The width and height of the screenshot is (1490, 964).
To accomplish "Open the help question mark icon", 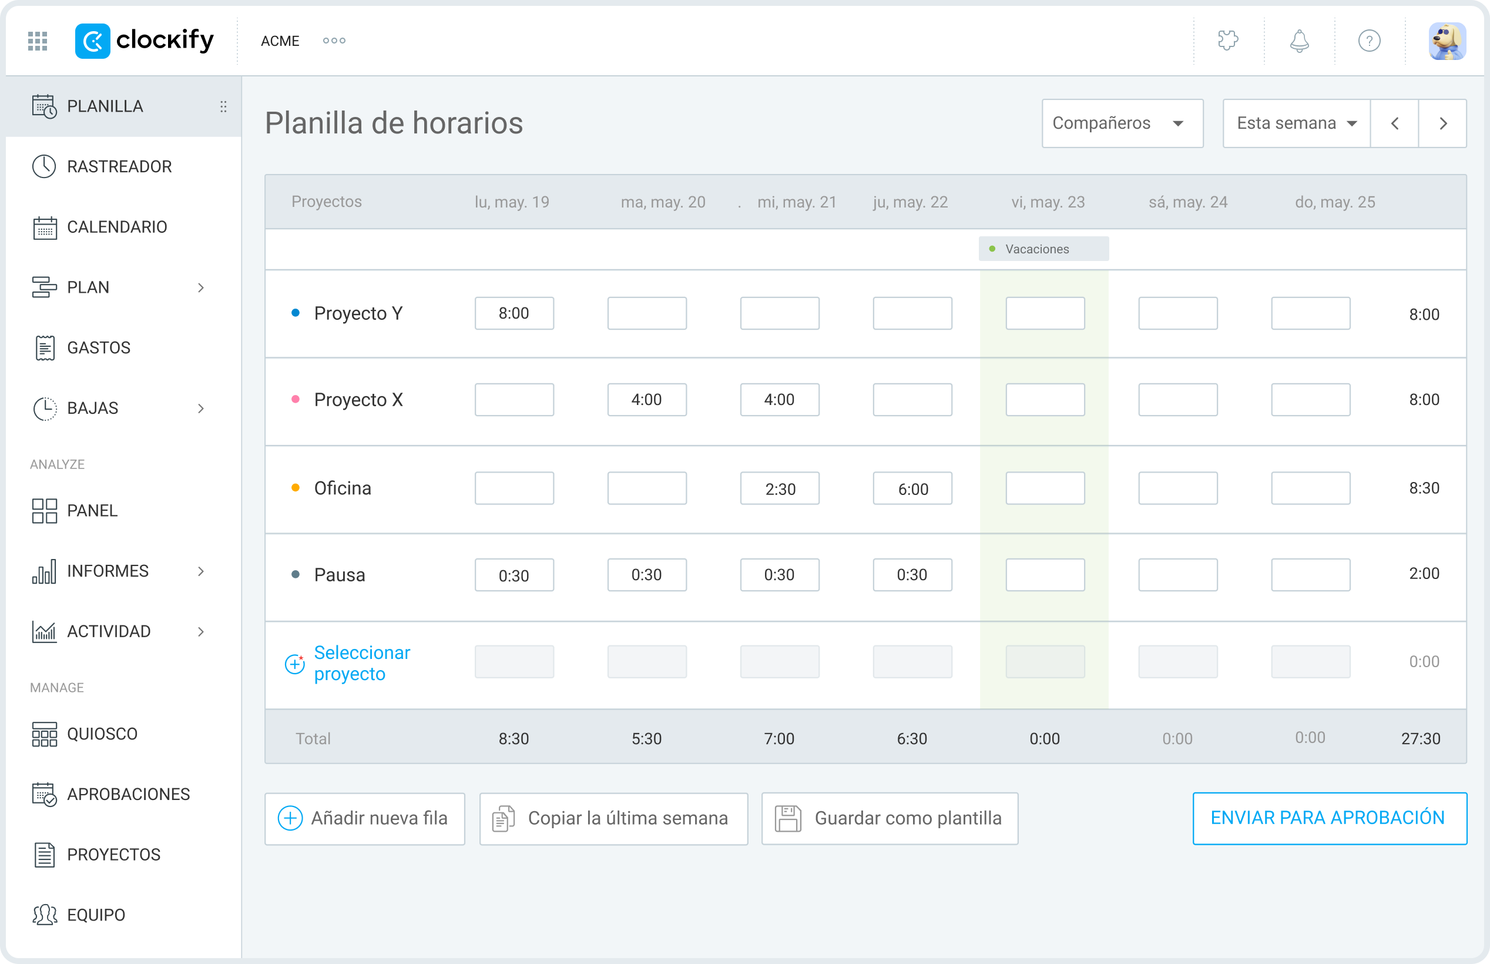I will tap(1370, 40).
